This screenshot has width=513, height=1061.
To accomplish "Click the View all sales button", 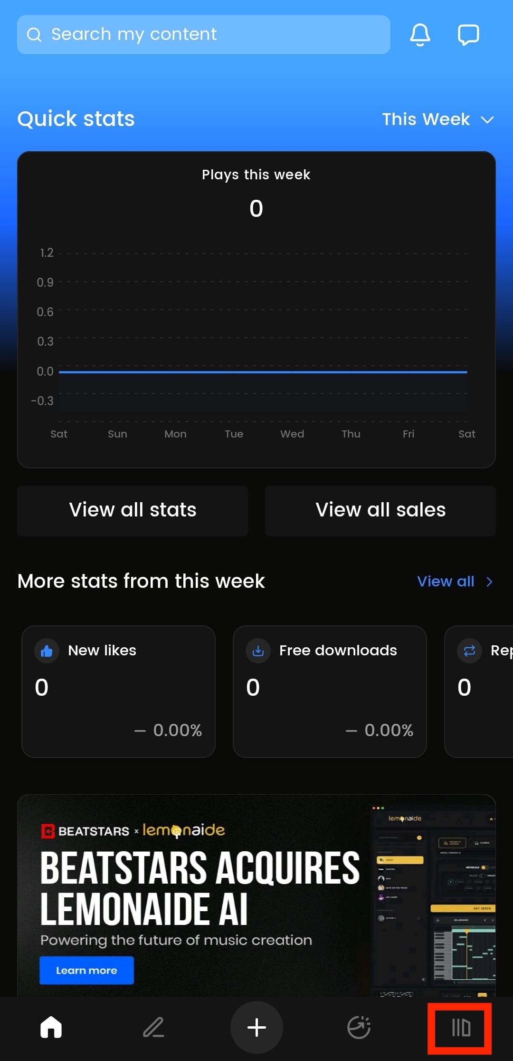I will coord(380,510).
